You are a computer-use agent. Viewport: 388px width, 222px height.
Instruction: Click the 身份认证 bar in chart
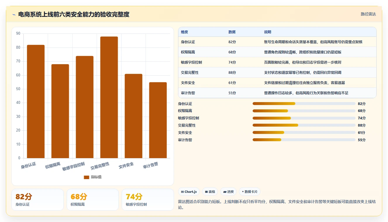(x=36, y=102)
